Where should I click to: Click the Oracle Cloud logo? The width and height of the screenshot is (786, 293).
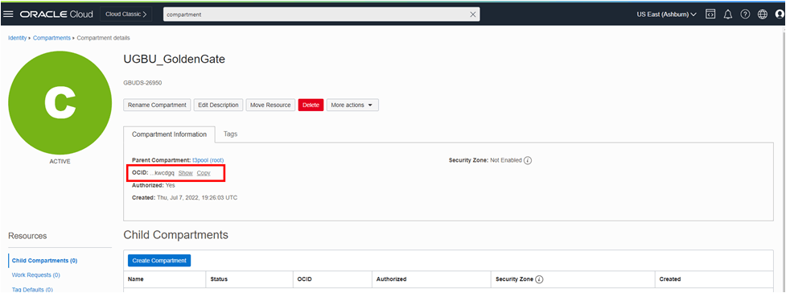(56, 14)
